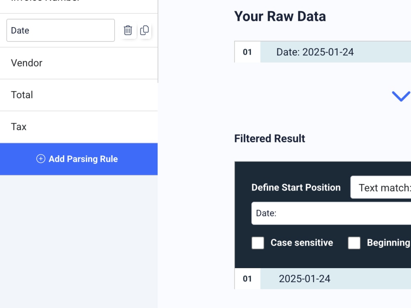Toggle the Beginning checkbox
The height and width of the screenshot is (308, 411).
click(x=354, y=243)
